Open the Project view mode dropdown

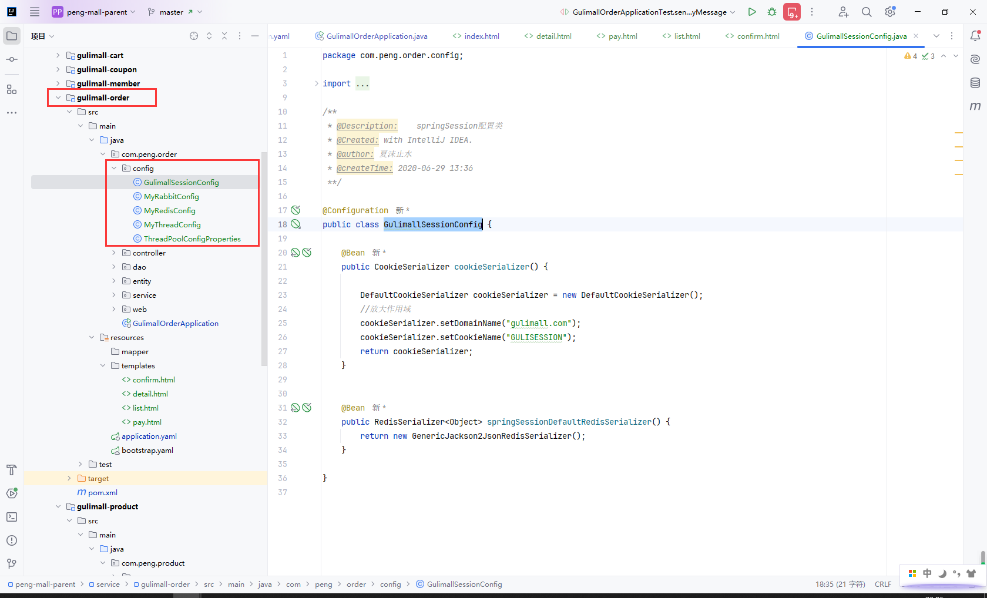pos(43,36)
